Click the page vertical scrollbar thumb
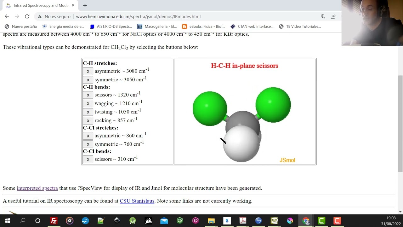Image resolution: width=403 pixels, height=227 pixels. click(400, 124)
